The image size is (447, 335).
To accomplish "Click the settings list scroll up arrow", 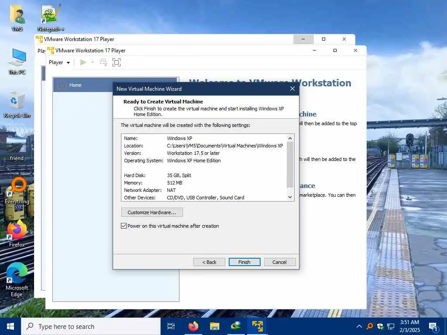I will click(x=290, y=138).
